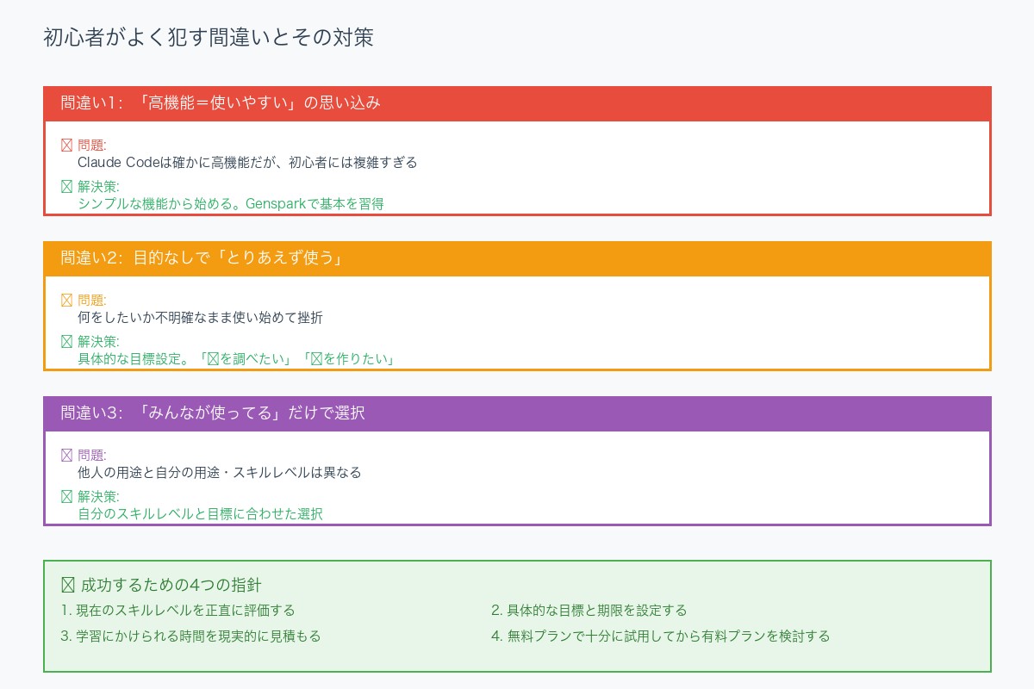Image resolution: width=1034 pixels, height=689 pixels.
Task: Click guideline 3. 学習にかけられる時間を現実的に見積もる
Action: pos(191,636)
